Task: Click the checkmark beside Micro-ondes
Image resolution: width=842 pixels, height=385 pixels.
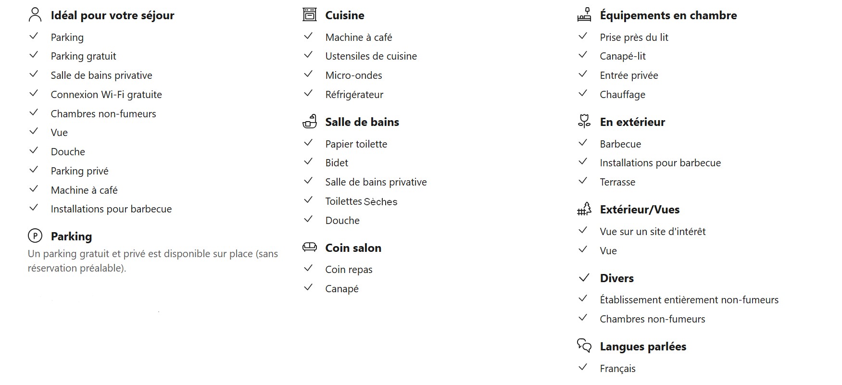Action: [308, 75]
